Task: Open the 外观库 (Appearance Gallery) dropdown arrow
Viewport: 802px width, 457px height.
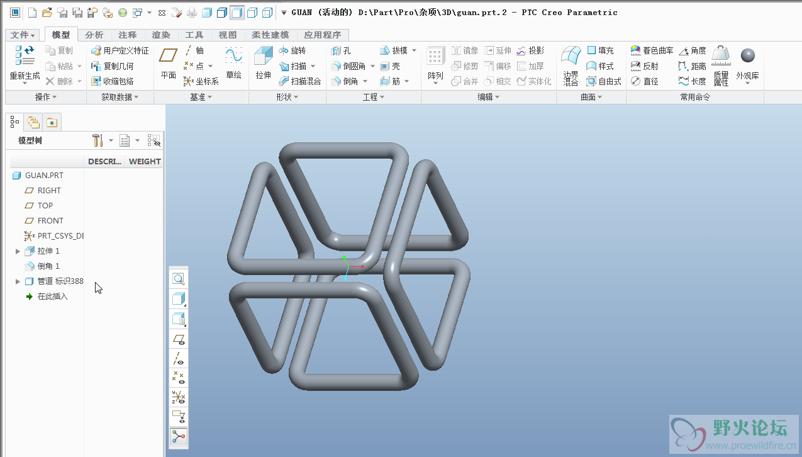Action: coord(747,83)
